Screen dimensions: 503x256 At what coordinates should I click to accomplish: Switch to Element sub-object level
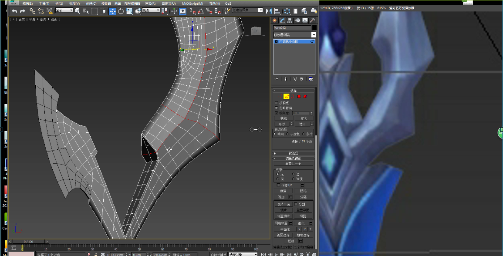305,97
